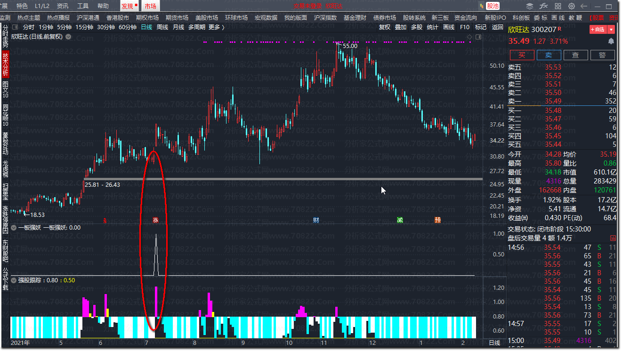Open the 资讯 menu
Screen dimensions: 622x351
[63, 6]
